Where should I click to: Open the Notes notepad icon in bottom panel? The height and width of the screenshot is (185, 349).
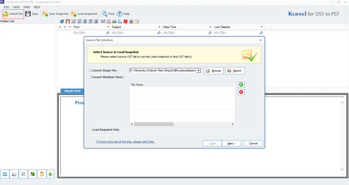coord(42,174)
